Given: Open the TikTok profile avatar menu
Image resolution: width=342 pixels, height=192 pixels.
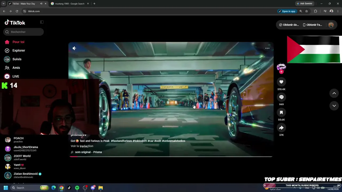Looking at the screenshot, I should (x=331, y=25).
